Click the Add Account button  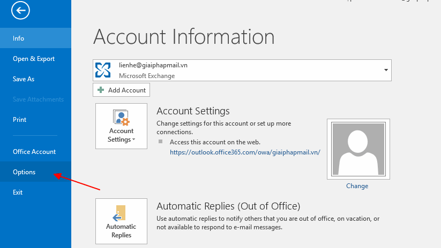pyautogui.click(x=121, y=90)
